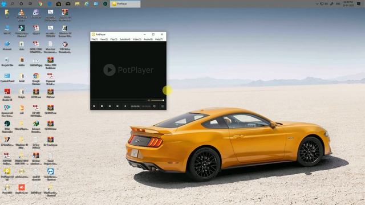Select the Adobe Reader desktop shortcut
365x205 pixels.
(x=7, y=95)
